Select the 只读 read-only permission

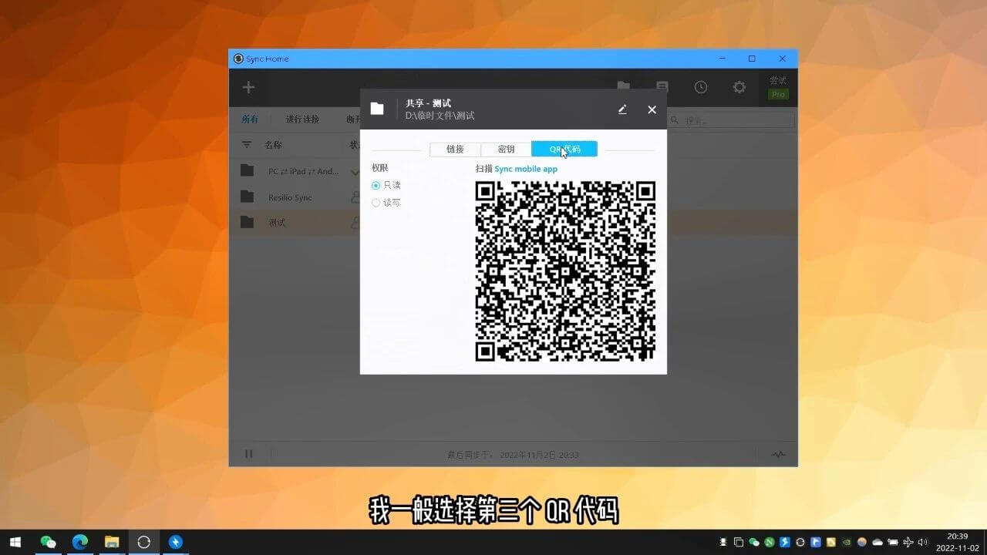click(376, 185)
